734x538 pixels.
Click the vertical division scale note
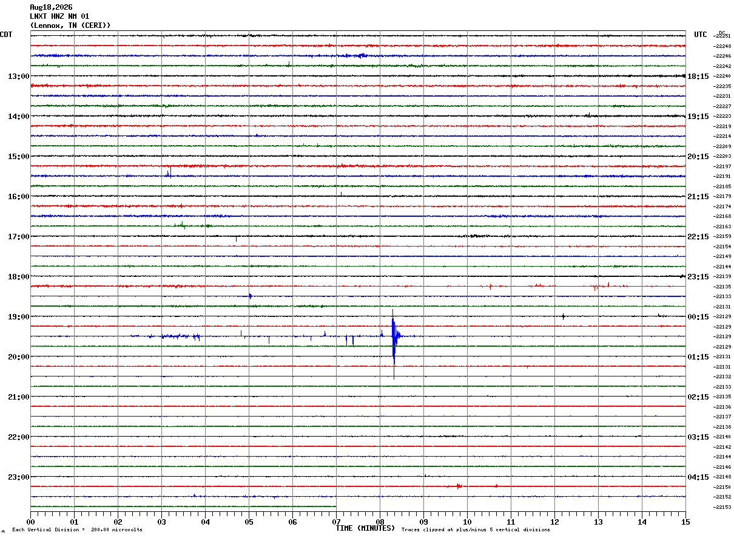tap(77, 530)
